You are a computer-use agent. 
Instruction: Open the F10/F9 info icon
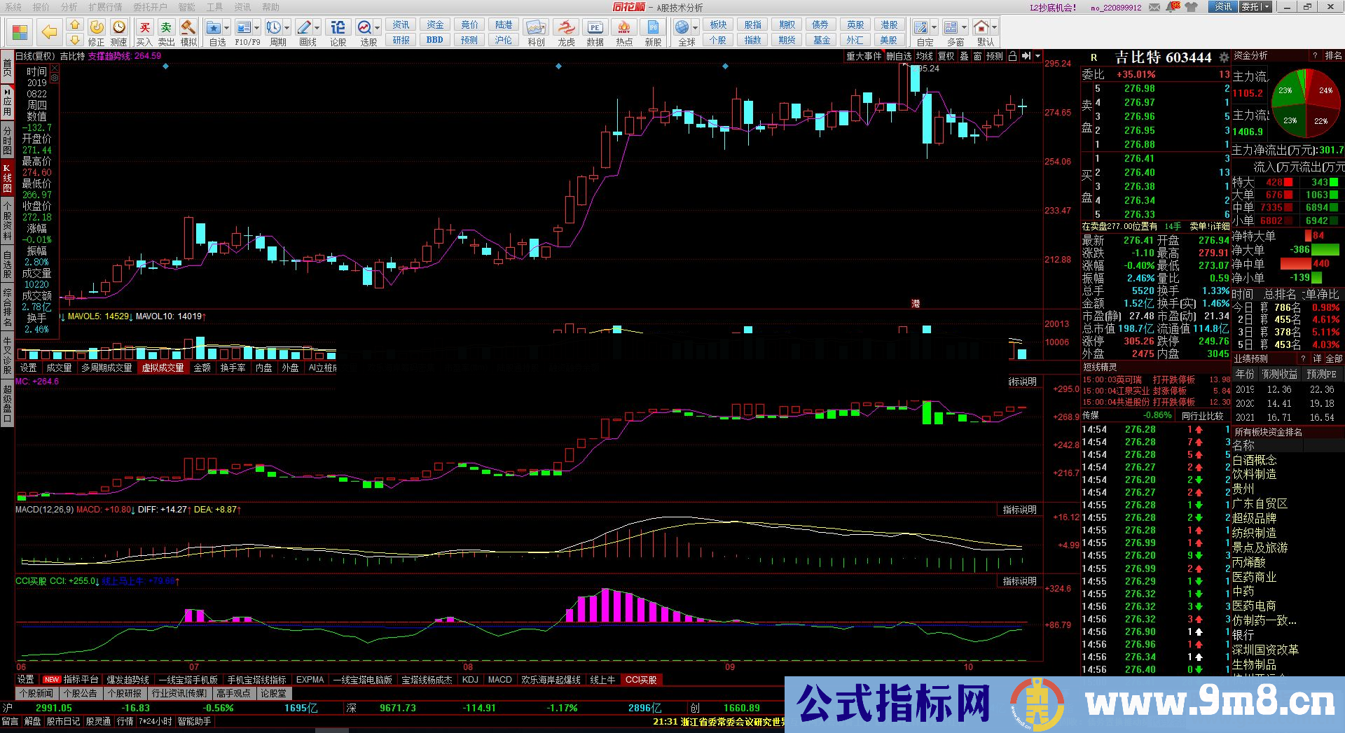tap(244, 27)
